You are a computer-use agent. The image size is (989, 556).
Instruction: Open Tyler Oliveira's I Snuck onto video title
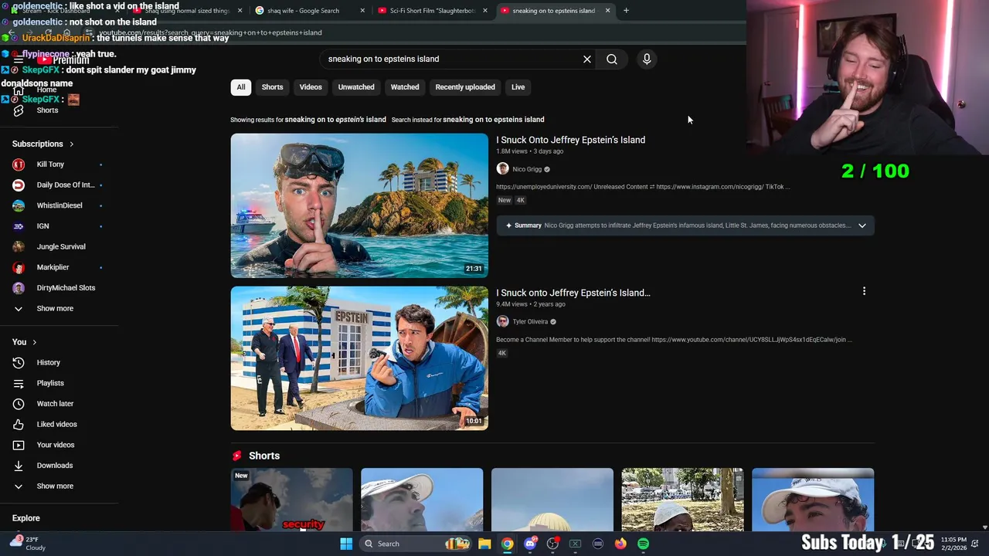click(x=573, y=293)
